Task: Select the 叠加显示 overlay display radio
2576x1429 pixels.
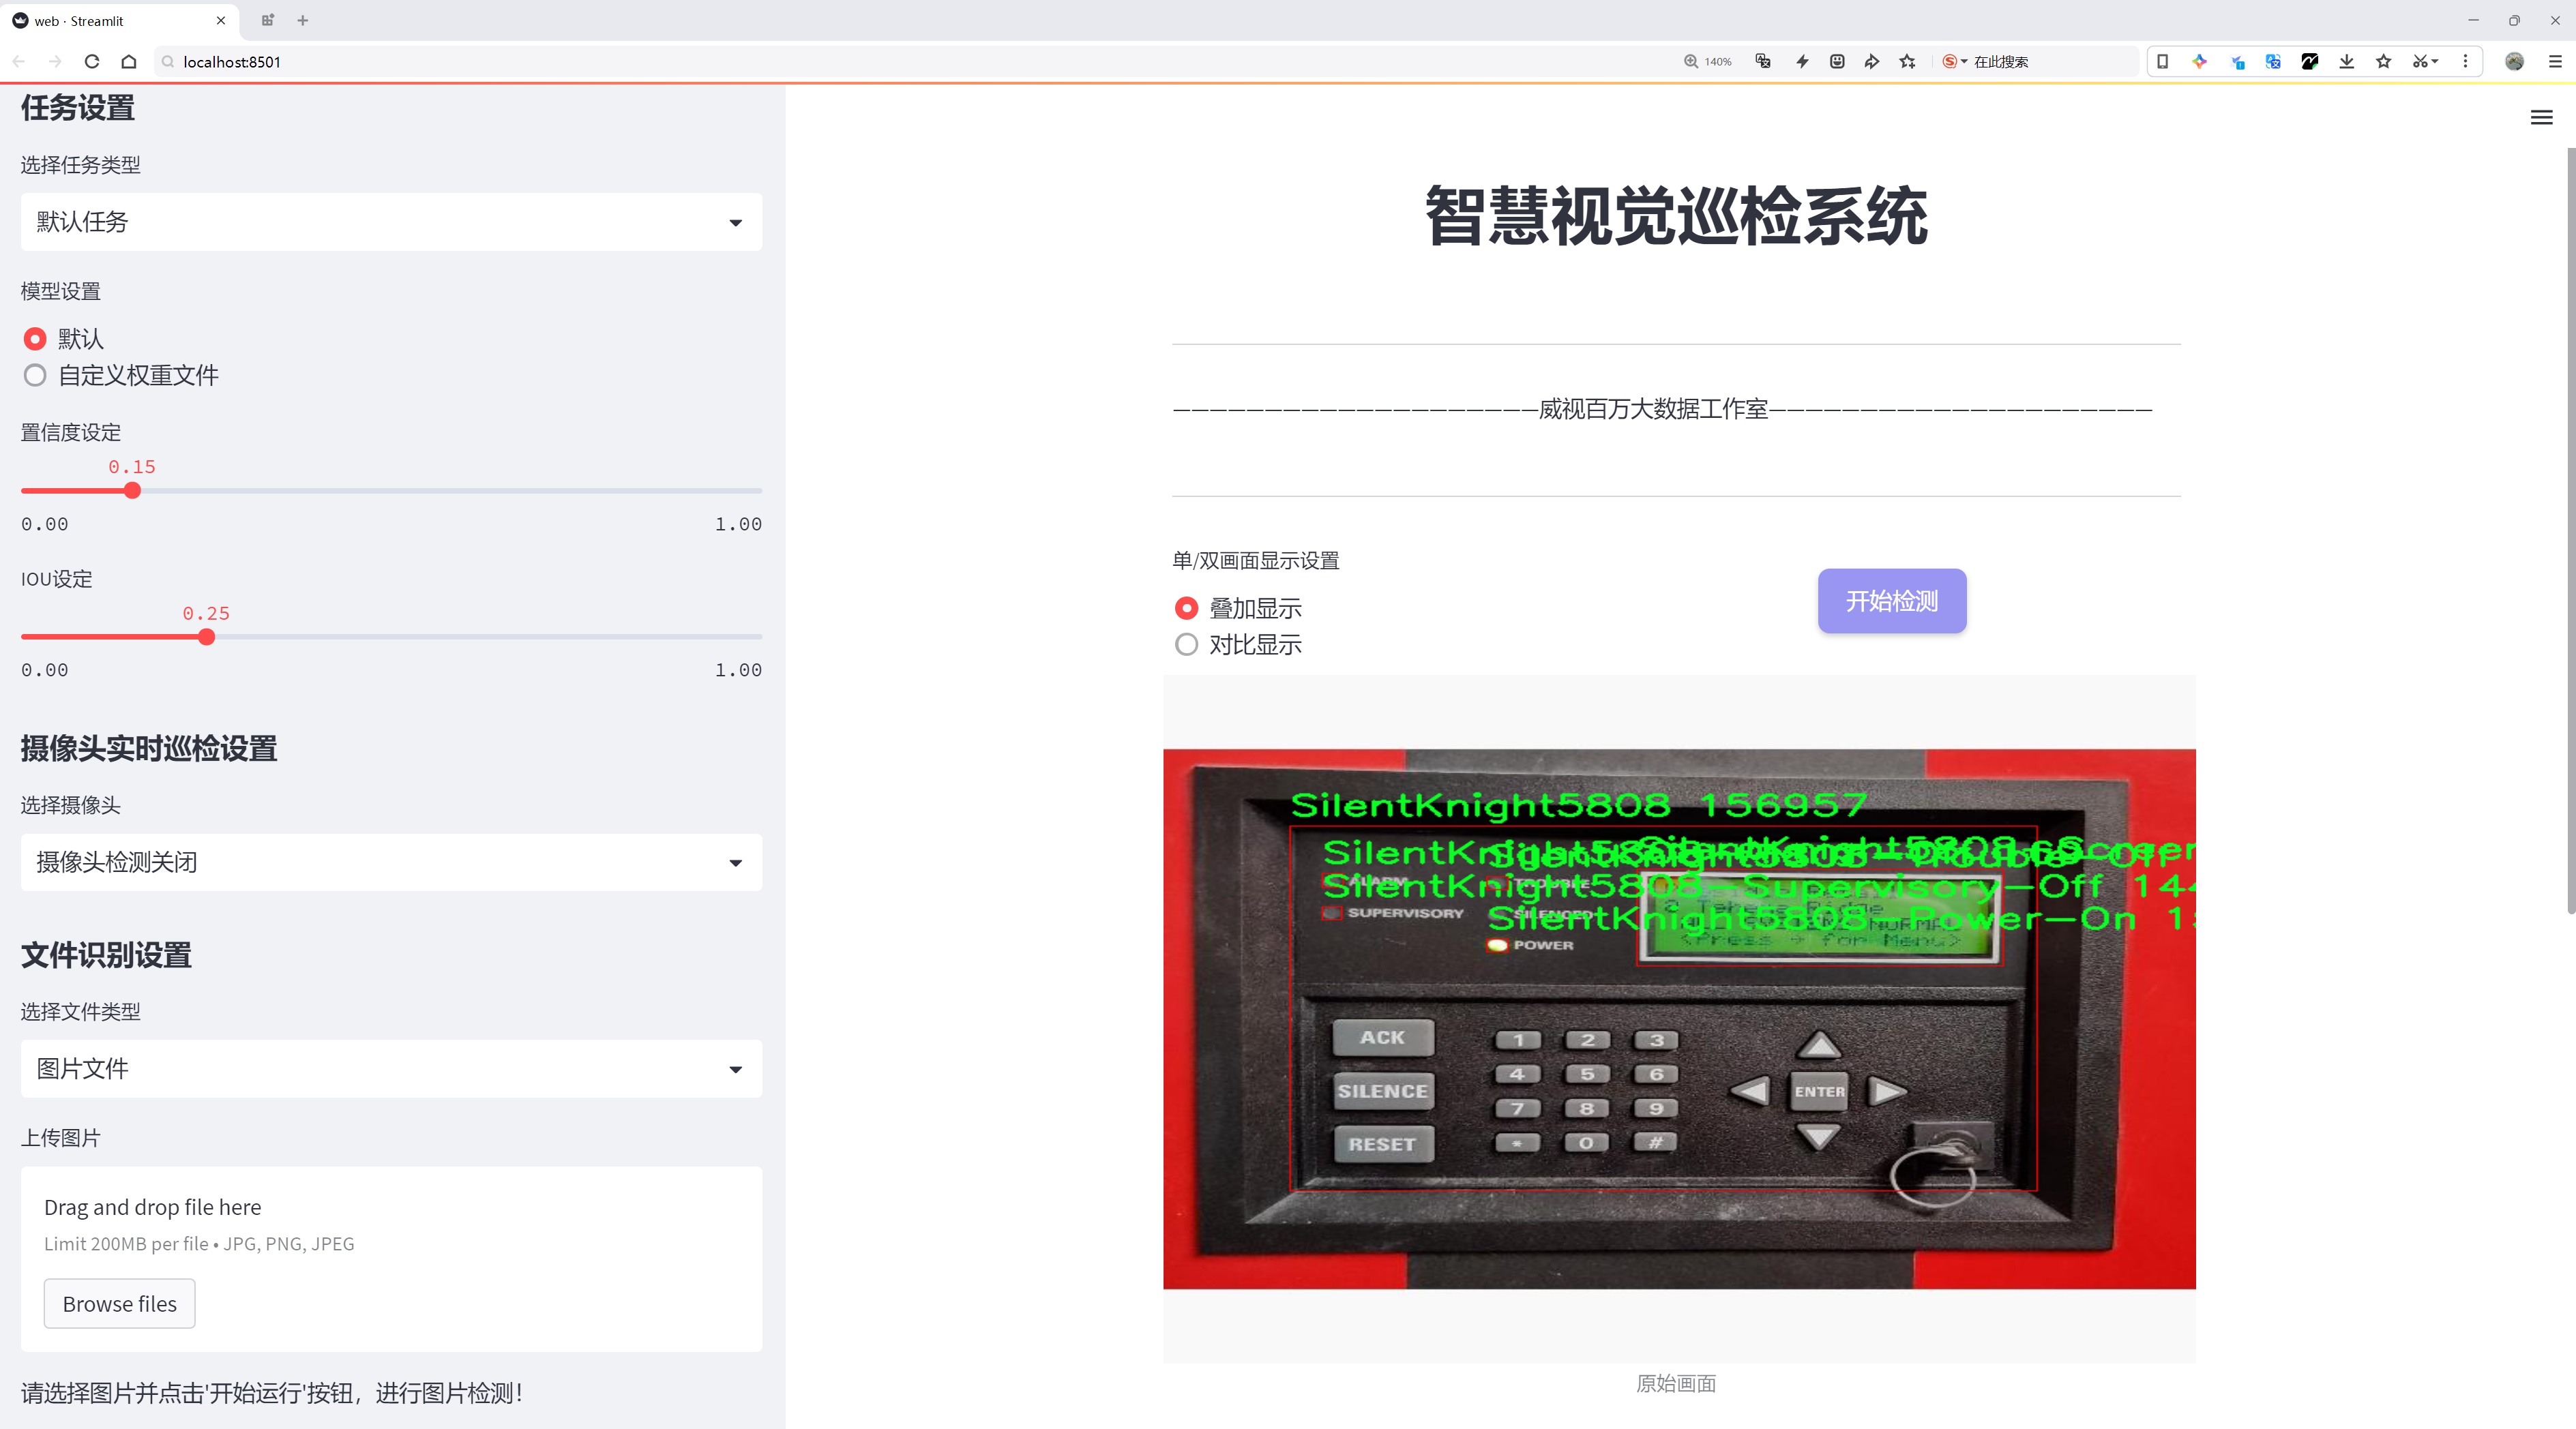Action: pos(1186,609)
